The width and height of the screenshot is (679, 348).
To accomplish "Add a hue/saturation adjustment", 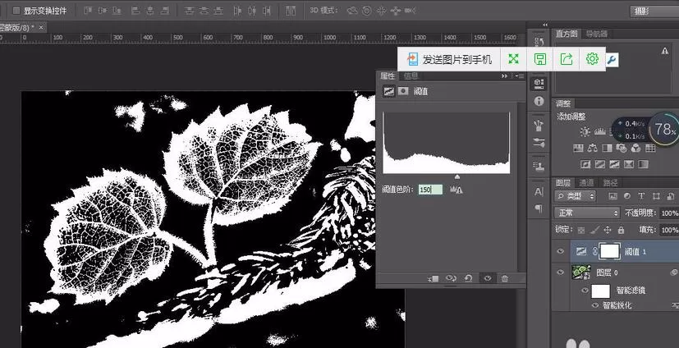I will (579, 148).
